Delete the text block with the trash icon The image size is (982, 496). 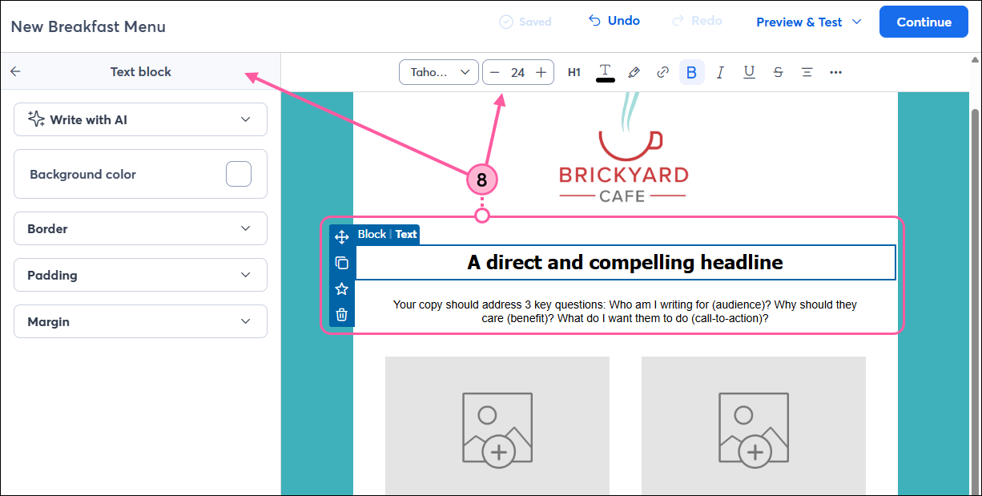[341, 314]
